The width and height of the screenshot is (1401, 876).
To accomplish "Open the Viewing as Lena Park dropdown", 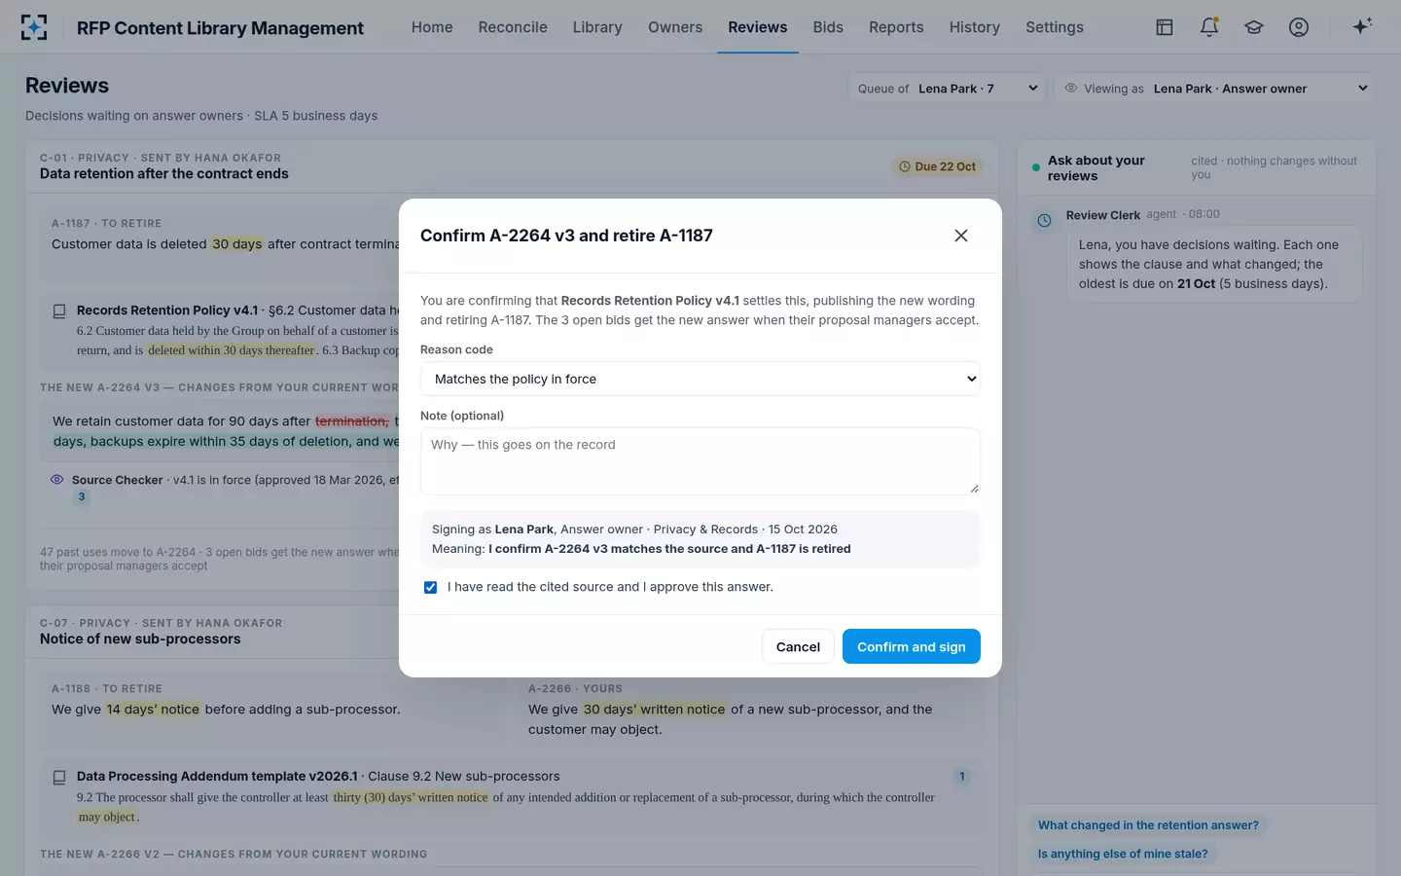I will 1215,89.
